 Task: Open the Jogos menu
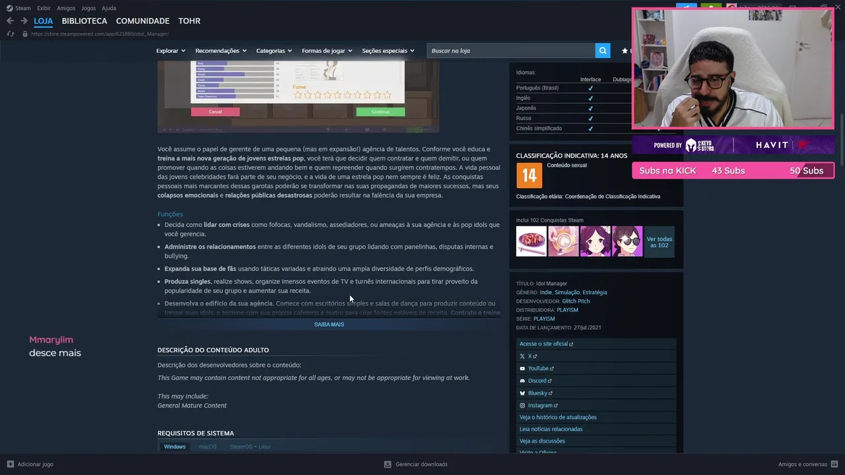point(88,8)
